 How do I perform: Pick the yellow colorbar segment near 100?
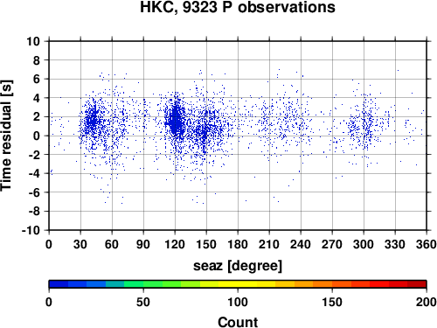pos(238,284)
